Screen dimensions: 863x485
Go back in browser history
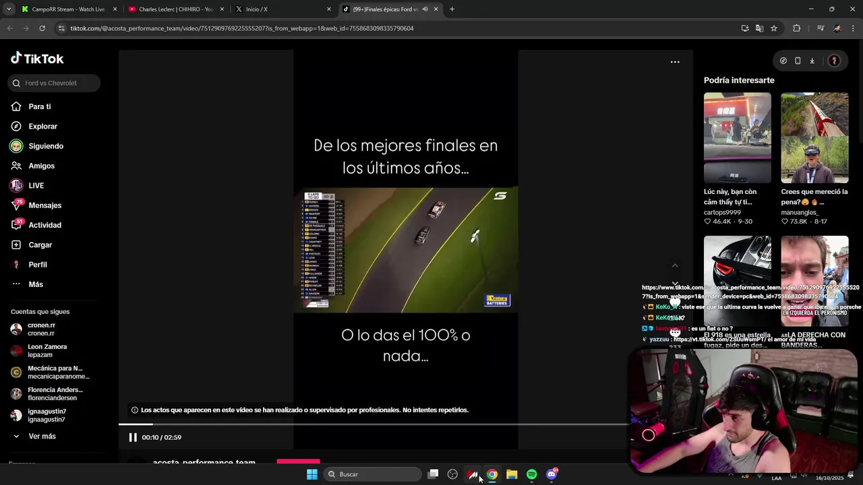point(9,28)
